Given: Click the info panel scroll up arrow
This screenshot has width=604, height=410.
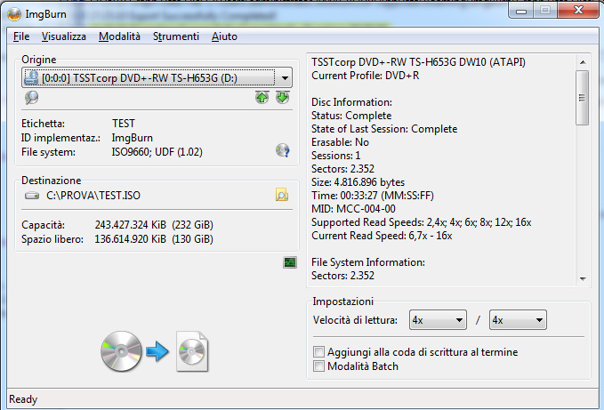Looking at the screenshot, I should 583,62.
